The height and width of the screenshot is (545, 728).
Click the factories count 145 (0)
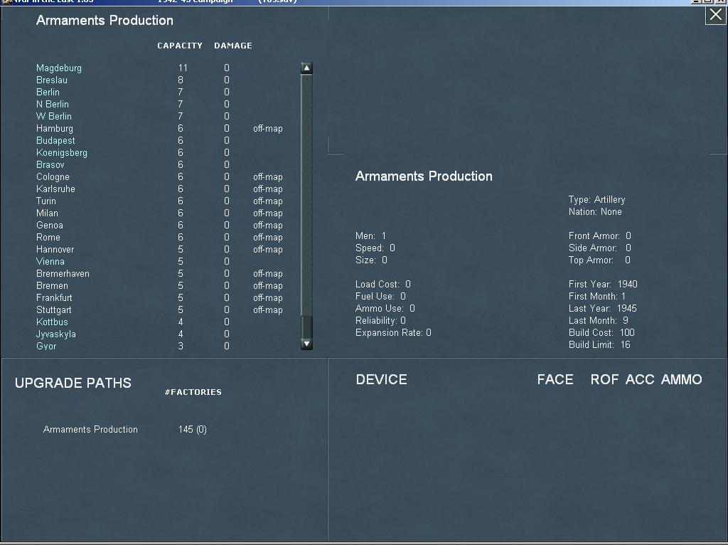click(192, 429)
